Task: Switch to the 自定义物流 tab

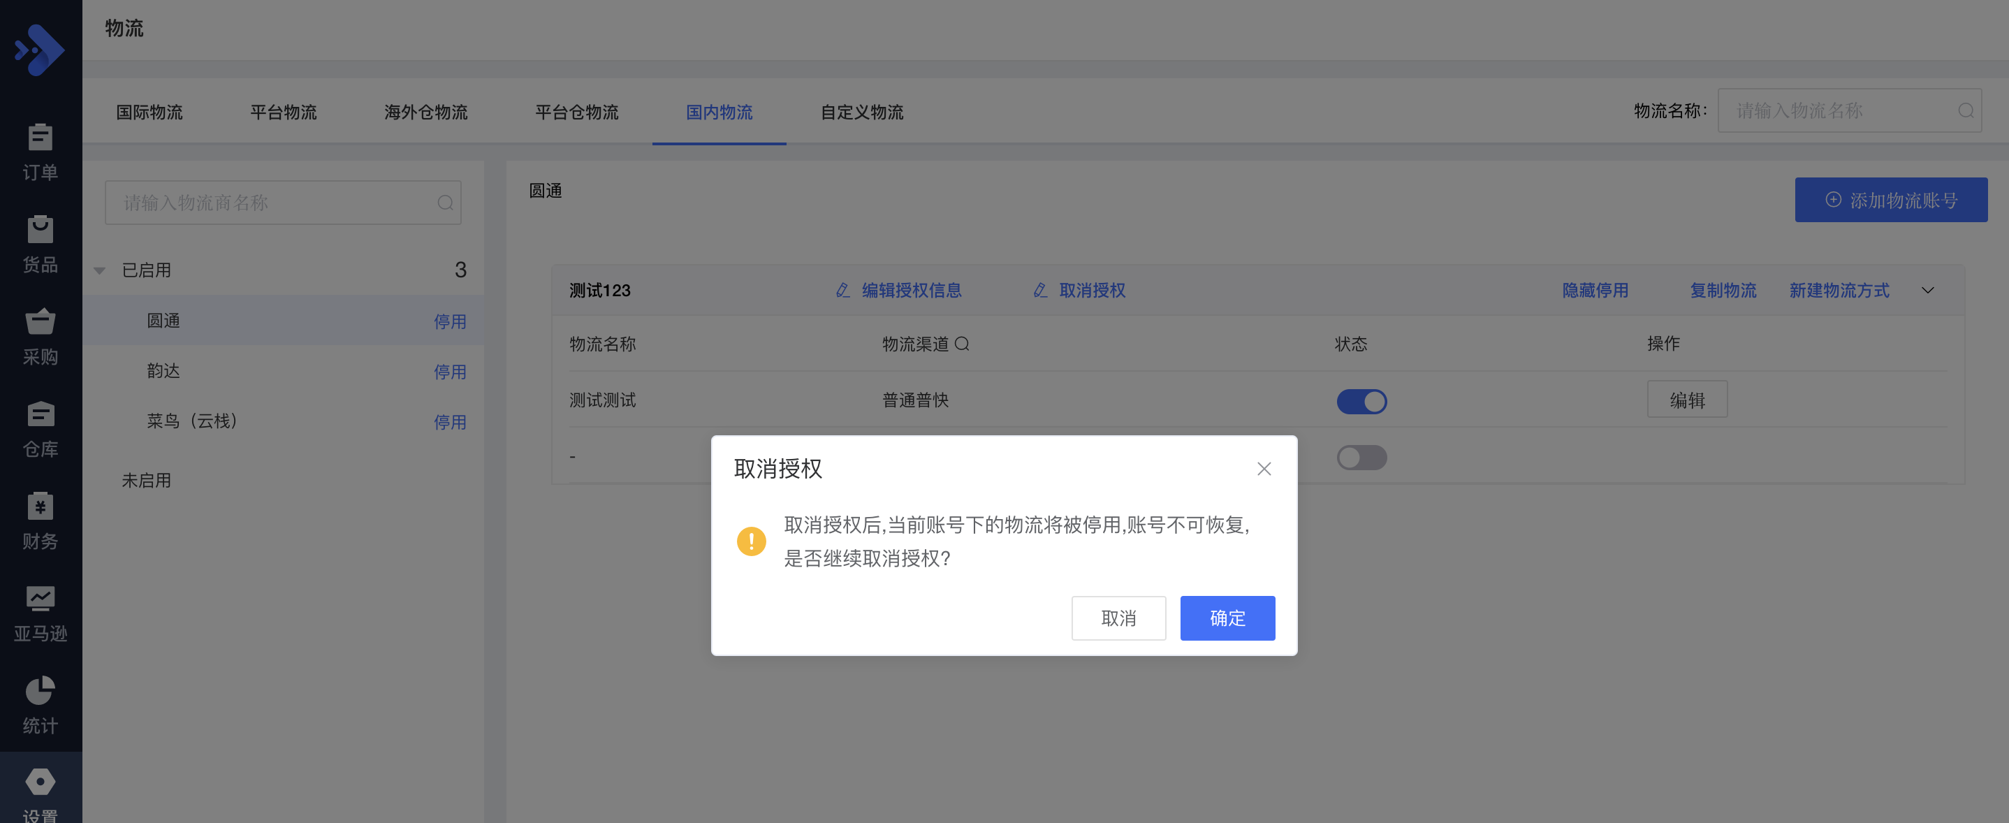Action: [x=861, y=112]
